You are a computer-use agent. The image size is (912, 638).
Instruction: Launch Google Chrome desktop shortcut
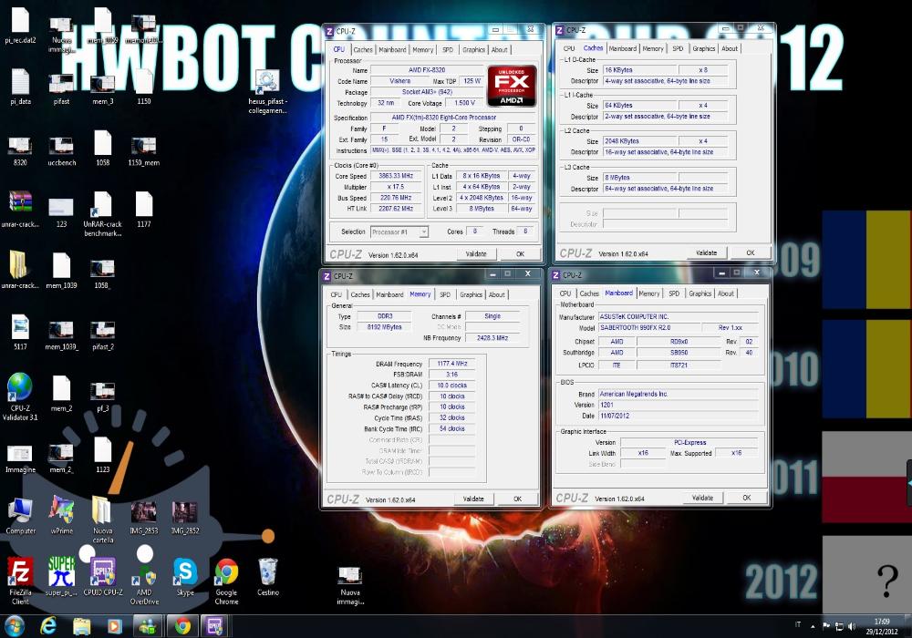click(x=226, y=581)
